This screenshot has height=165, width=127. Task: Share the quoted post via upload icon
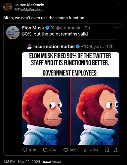tap(116, 150)
